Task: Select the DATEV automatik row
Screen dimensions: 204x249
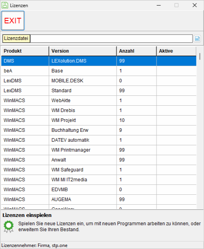Action: 99,140
